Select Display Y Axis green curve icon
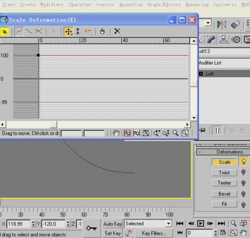The height and width of the screenshot is (238, 250). point(29,31)
